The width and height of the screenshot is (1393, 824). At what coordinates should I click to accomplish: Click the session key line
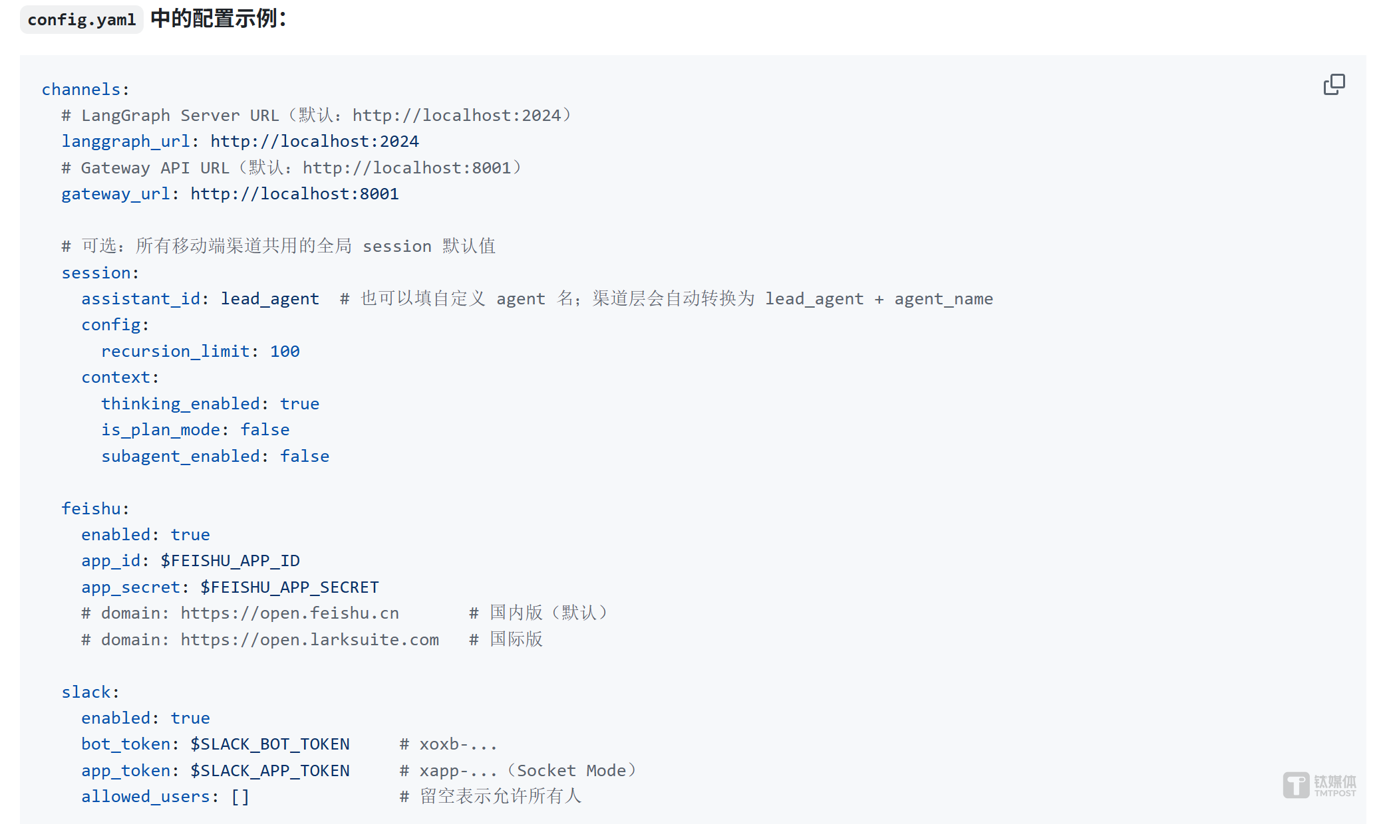pyautogui.click(x=96, y=273)
